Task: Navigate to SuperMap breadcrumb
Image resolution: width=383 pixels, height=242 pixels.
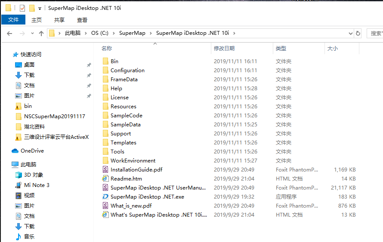Action: coord(132,33)
